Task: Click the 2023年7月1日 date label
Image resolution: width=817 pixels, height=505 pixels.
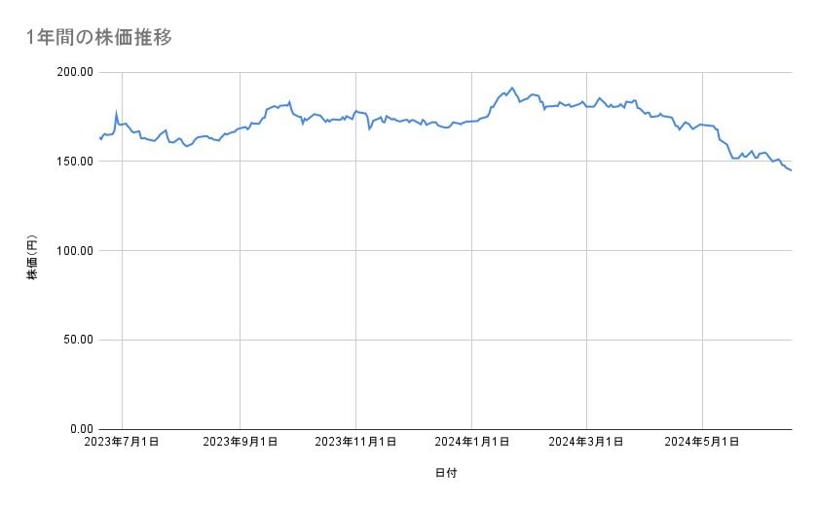Action: point(124,443)
